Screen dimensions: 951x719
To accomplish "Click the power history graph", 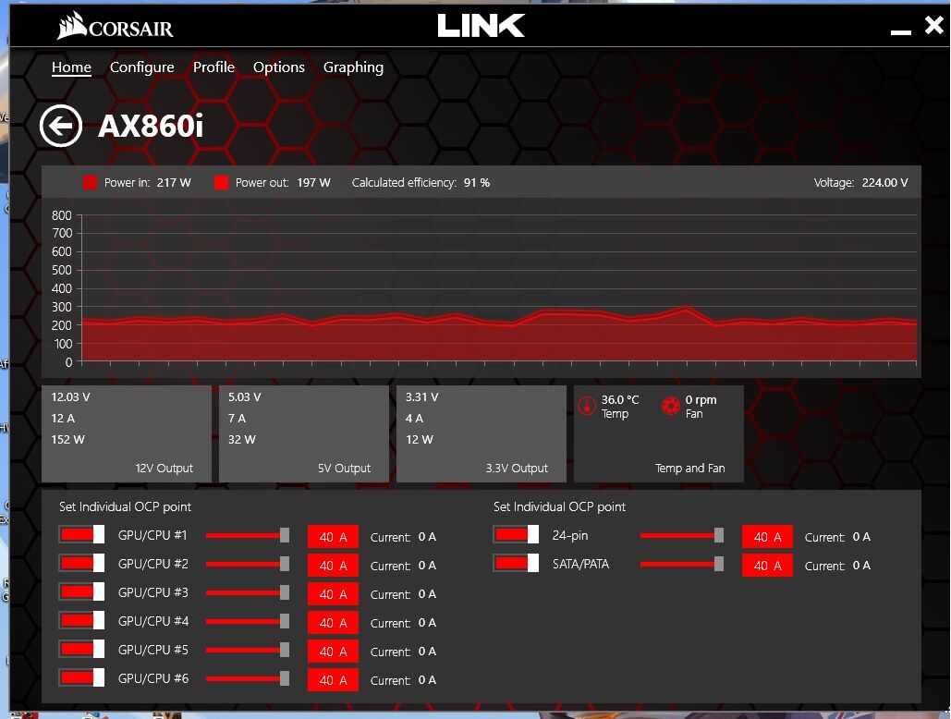I will click(498, 288).
